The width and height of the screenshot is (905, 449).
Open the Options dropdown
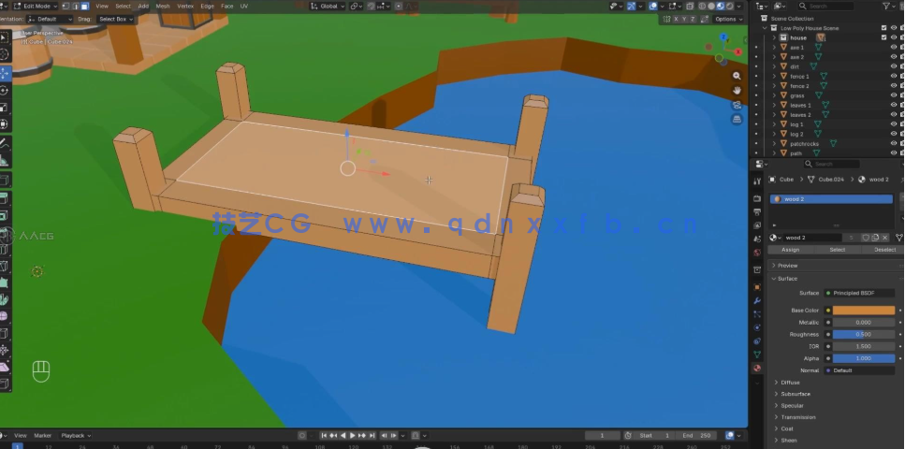click(728, 19)
